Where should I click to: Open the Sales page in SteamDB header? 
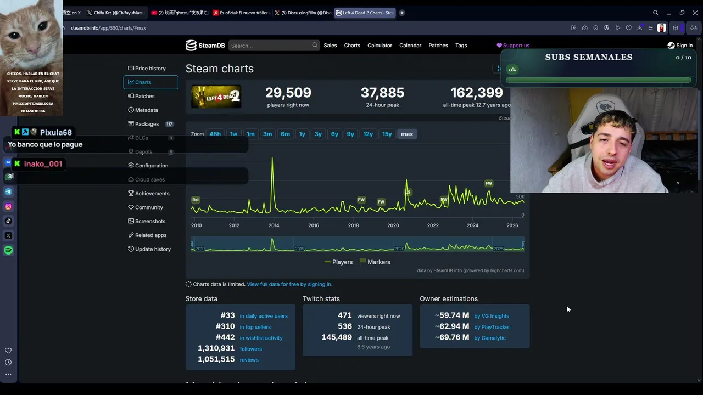coord(330,46)
